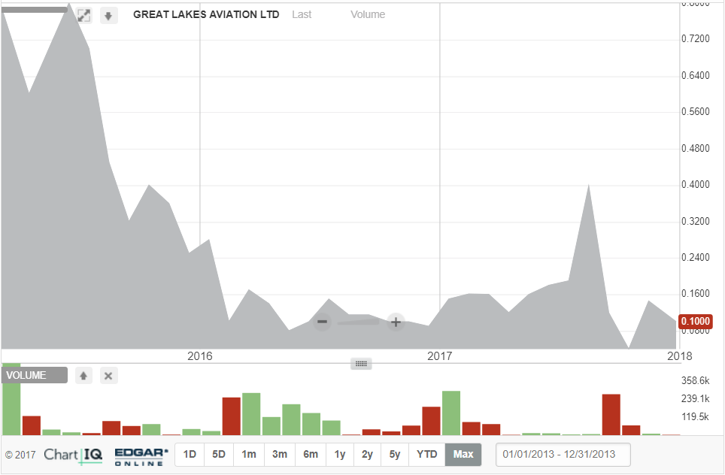Select the 1y time range

coord(340,455)
